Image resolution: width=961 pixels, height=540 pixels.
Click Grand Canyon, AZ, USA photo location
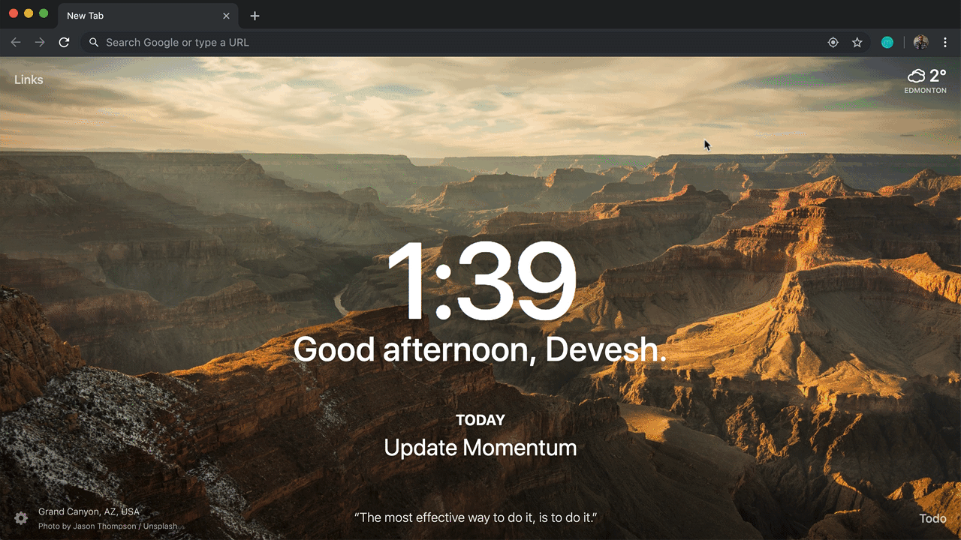[x=89, y=511]
